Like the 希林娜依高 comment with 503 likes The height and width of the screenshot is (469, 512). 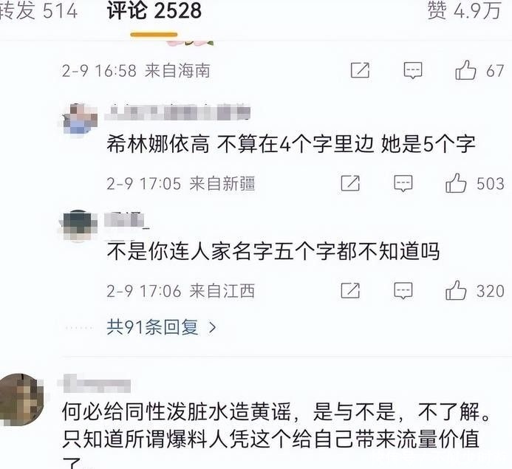pos(456,183)
